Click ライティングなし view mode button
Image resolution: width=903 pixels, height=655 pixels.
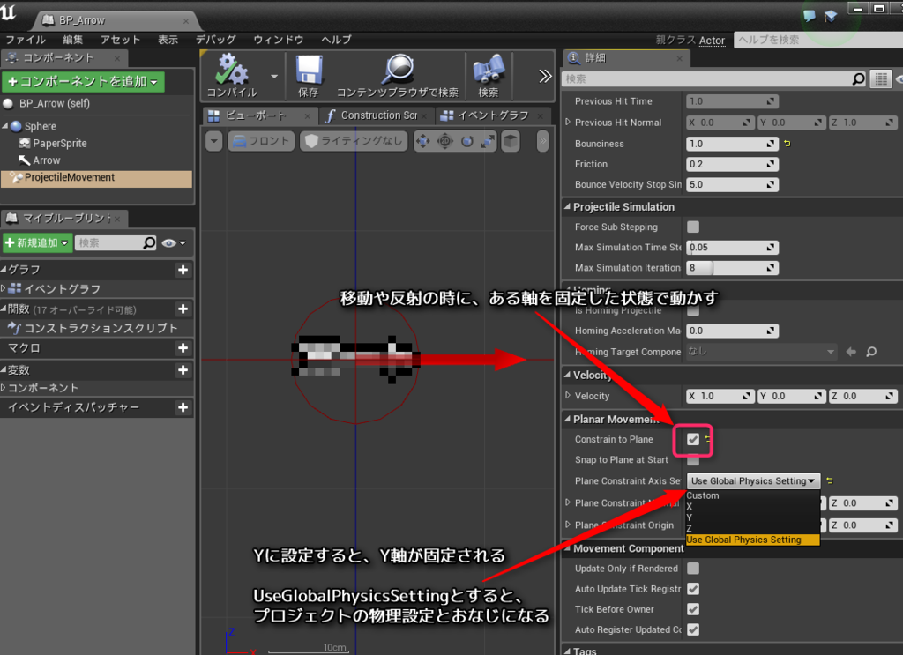354,141
